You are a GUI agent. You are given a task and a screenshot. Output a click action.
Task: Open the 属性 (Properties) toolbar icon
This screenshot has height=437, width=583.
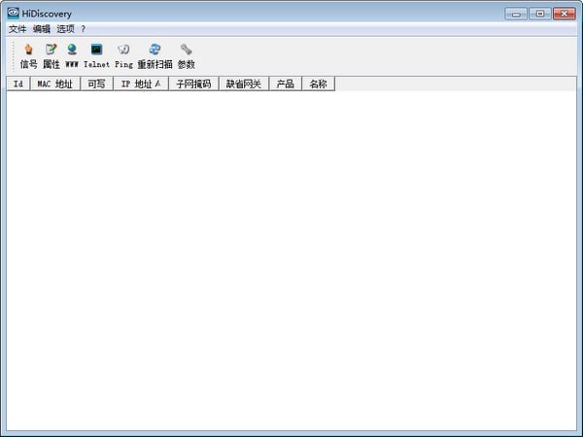tap(51, 54)
